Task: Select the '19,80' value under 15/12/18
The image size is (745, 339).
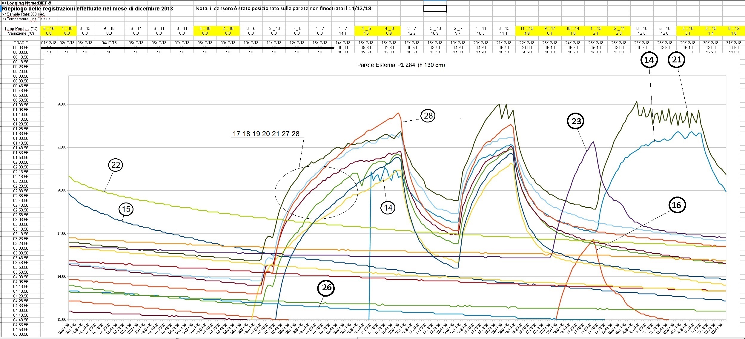Action: (366, 47)
